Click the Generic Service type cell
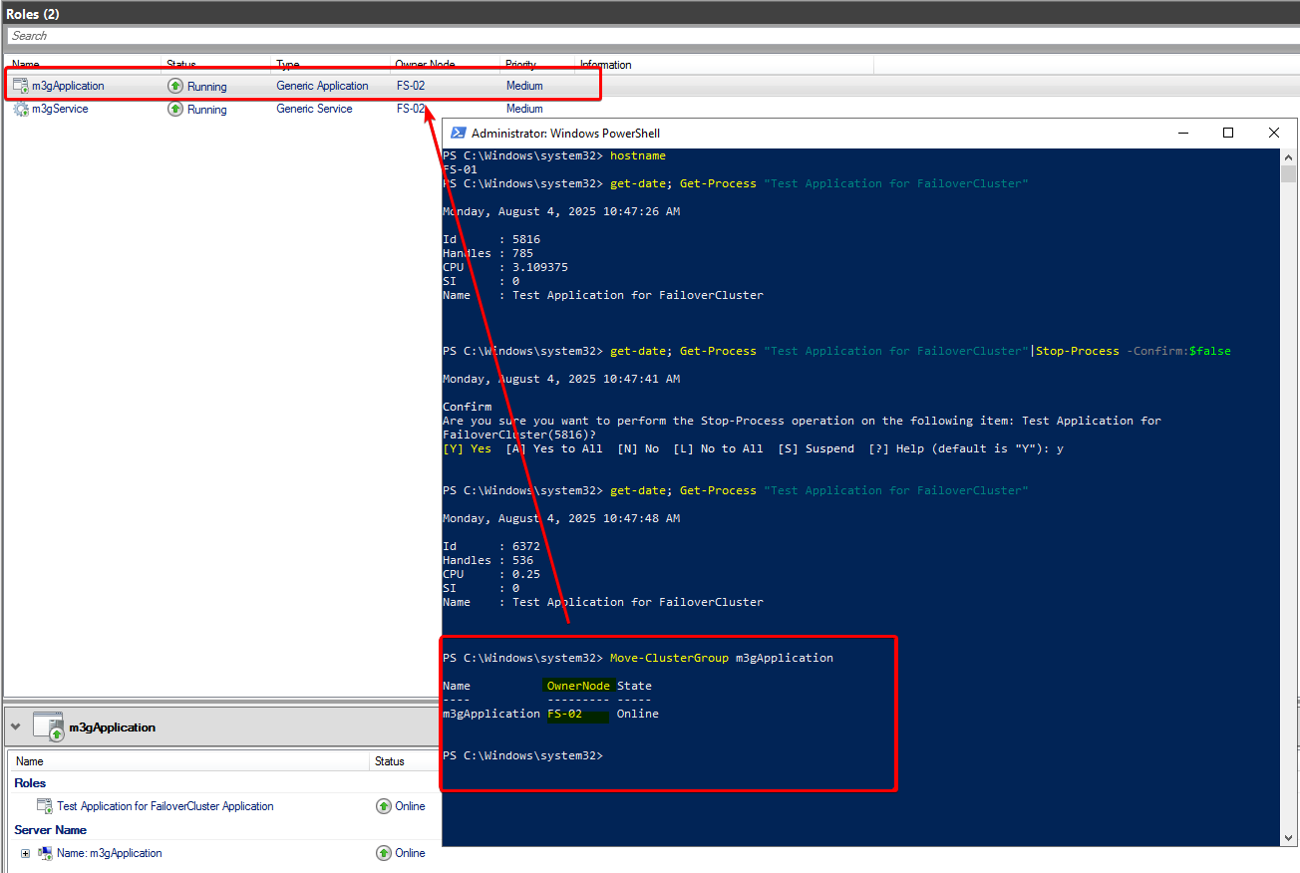The image size is (1300, 873). pyautogui.click(x=315, y=110)
